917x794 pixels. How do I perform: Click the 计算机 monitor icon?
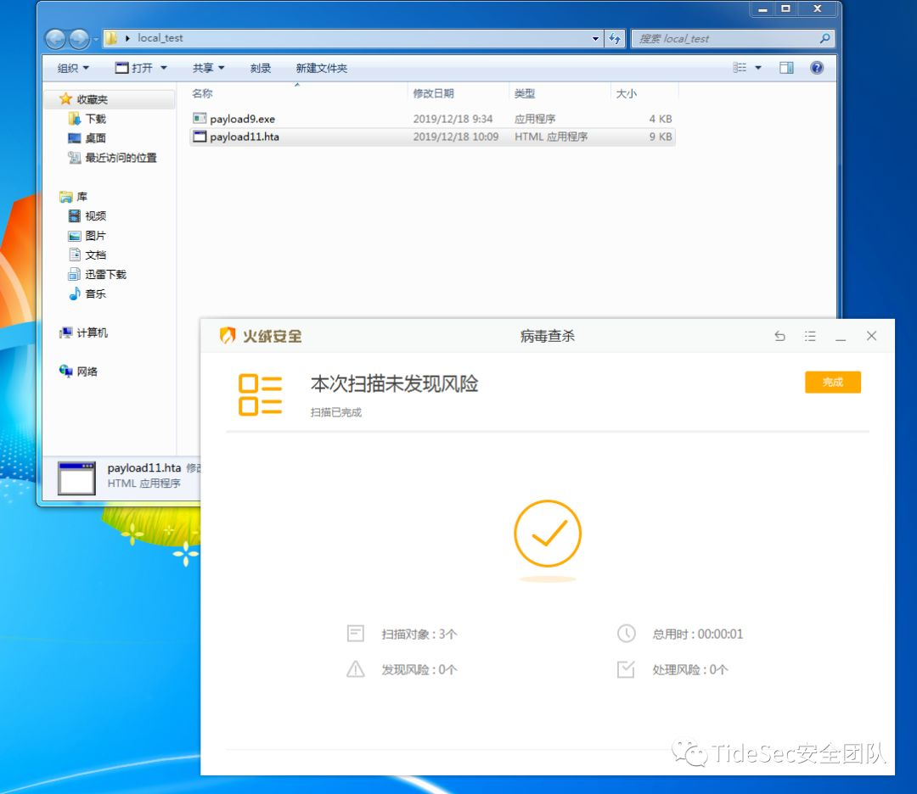click(65, 333)
